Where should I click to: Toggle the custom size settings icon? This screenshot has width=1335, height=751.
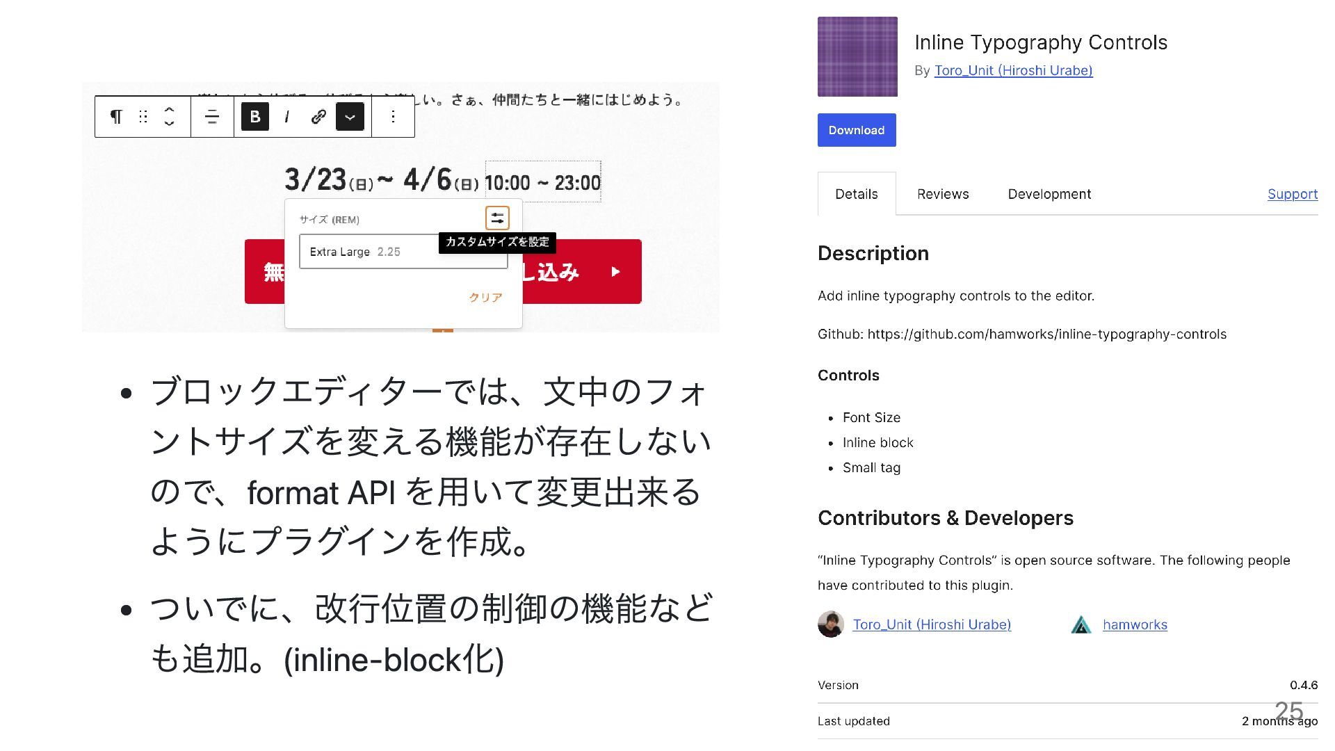click(497, 218)
